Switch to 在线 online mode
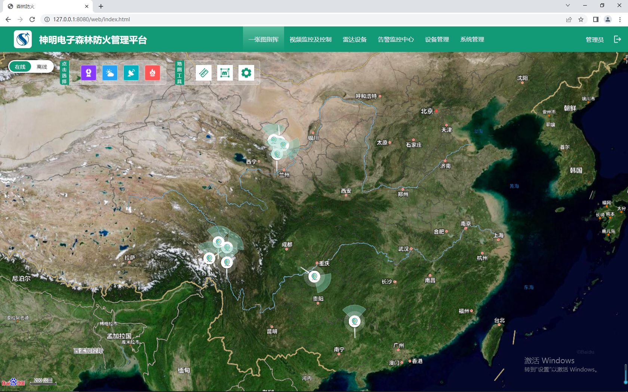Viewport: 628px width, 392px height. [x=20, y=67]
